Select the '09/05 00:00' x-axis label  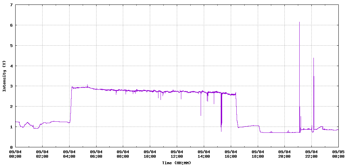click(338, 154)
